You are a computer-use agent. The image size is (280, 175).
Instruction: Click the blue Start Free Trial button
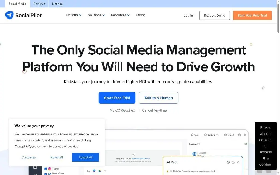[117, 98]
